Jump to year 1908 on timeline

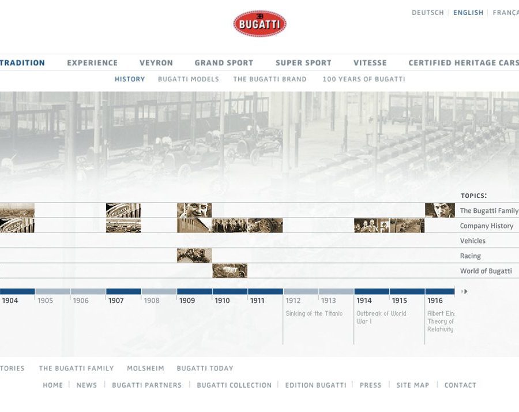point(152,301)
